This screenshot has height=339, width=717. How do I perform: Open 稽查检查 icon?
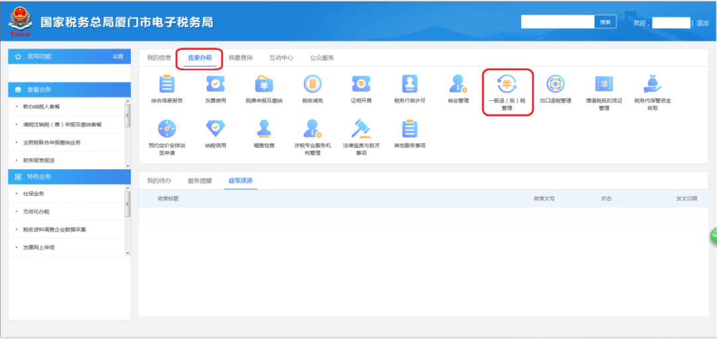(x=264, y=129)
